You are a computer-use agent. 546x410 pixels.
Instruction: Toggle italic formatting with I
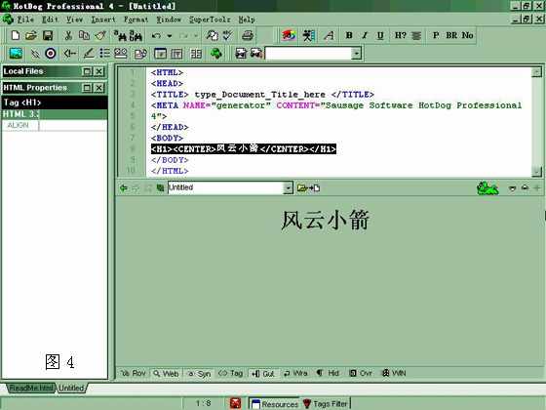[x=365, y=35]
